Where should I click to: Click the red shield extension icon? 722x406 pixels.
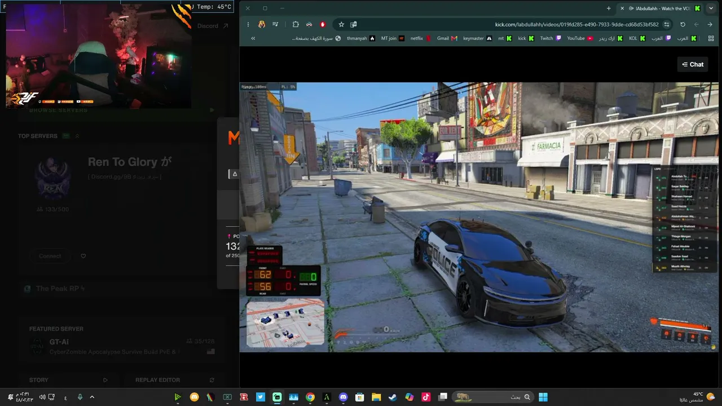pos(323,24)
